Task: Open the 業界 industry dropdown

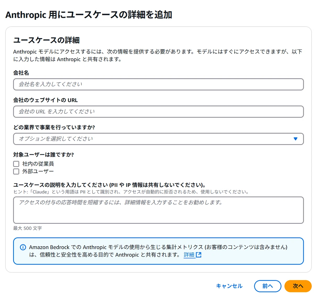Action: click(x=158, y=139)
